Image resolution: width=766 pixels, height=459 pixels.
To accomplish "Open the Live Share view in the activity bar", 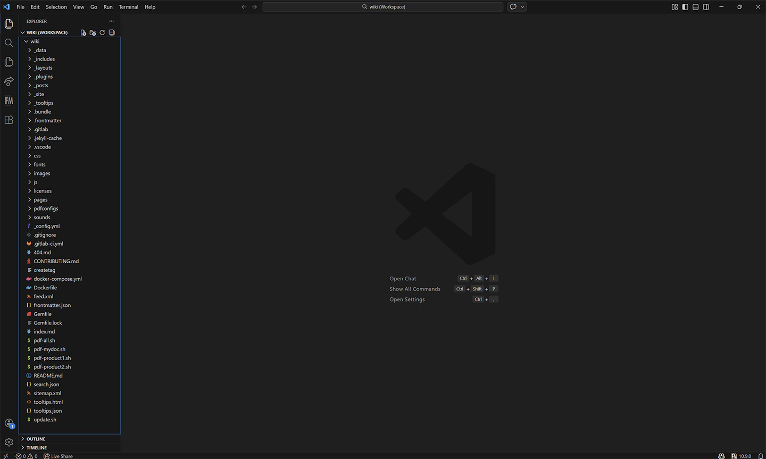I will [9, 81].
